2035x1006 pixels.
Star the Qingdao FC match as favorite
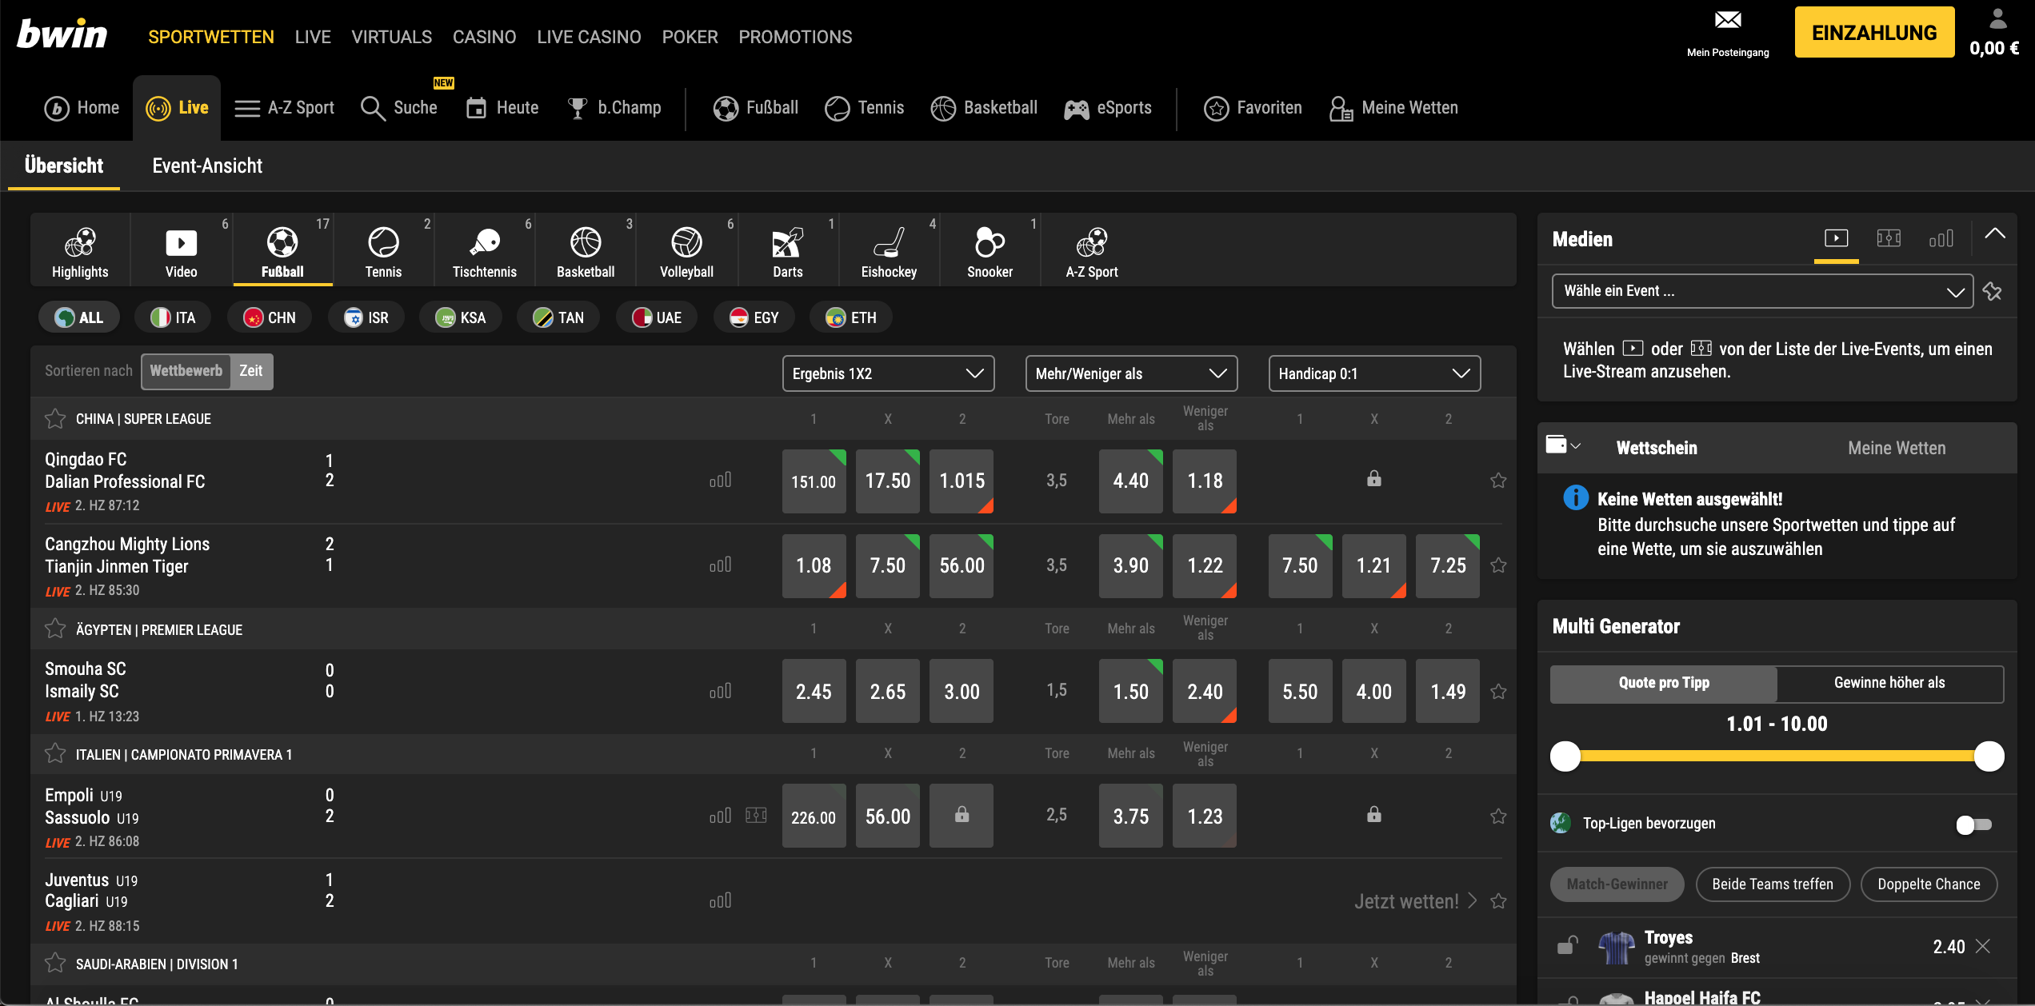[x=1498, y=481]
